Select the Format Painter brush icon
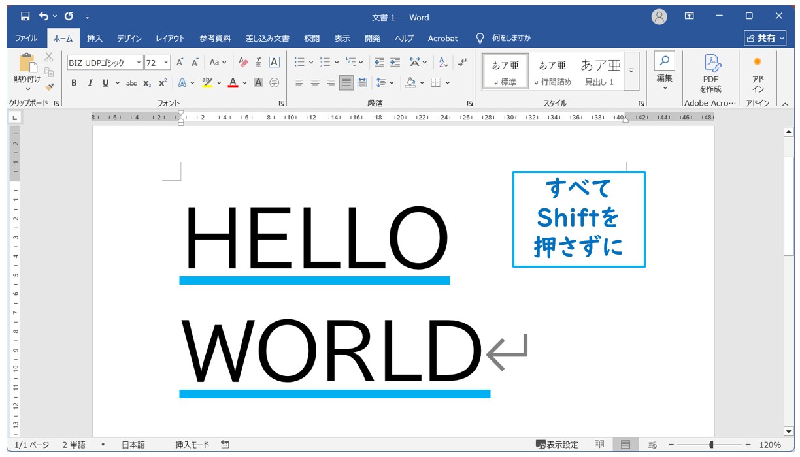The width and height of the screenshot is (800, 457). pos(49,86)
